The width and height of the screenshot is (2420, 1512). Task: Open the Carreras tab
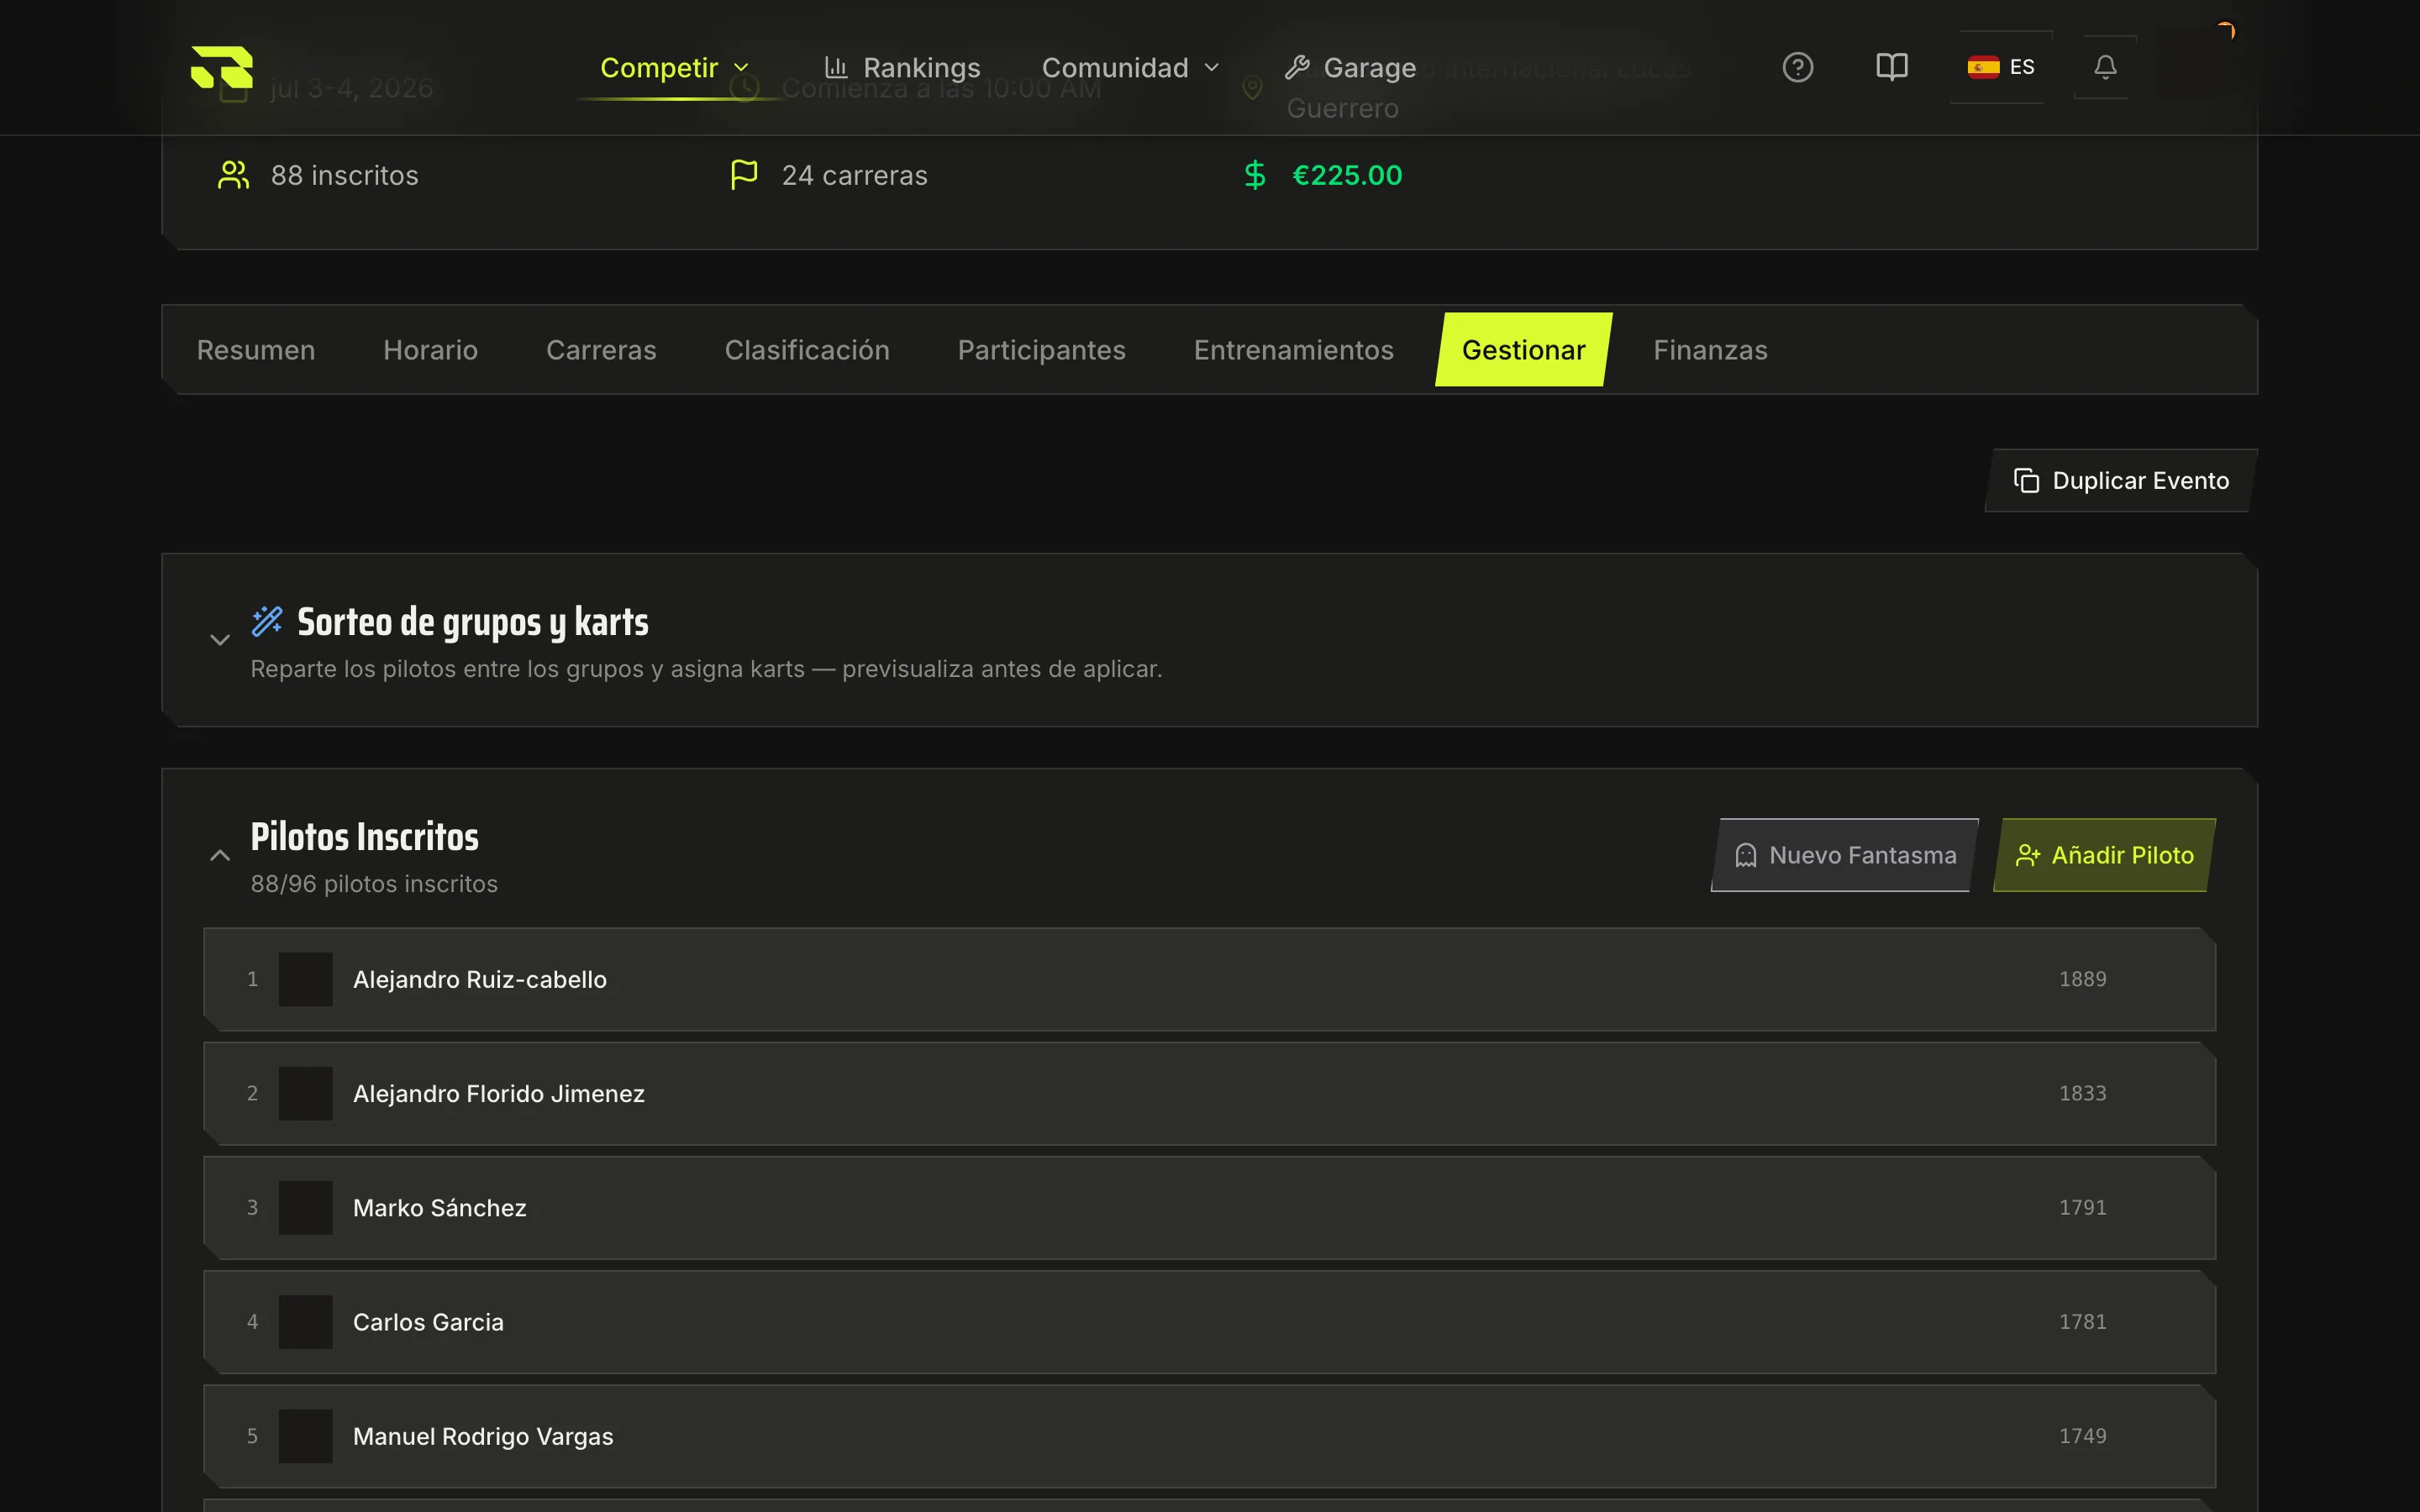pos(601,350)
